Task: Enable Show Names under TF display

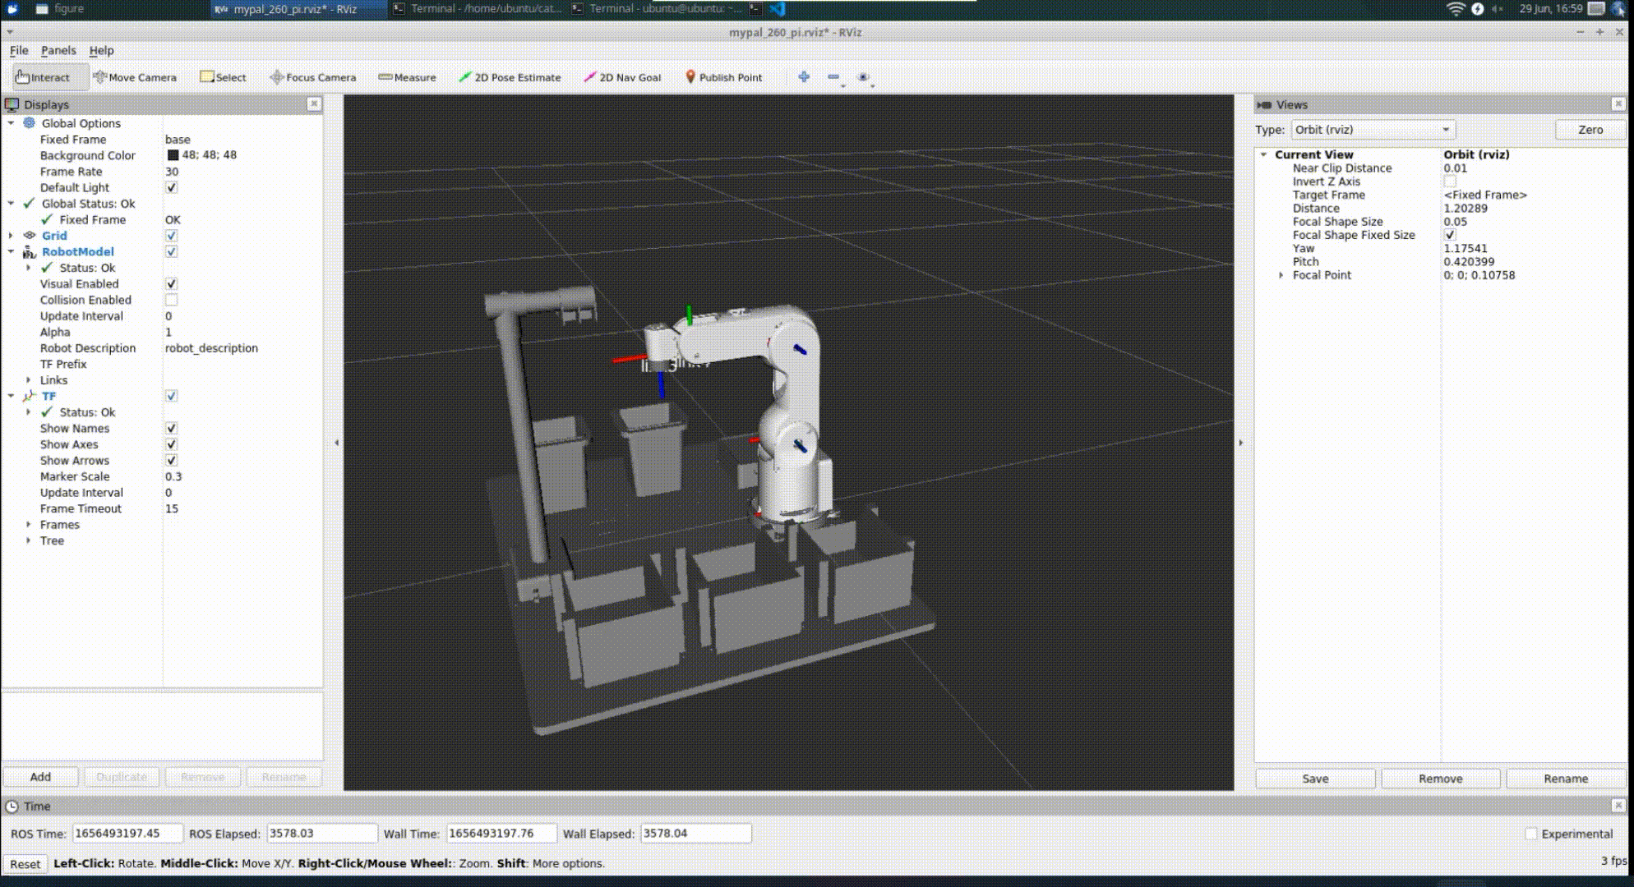Action: [170, 428]
